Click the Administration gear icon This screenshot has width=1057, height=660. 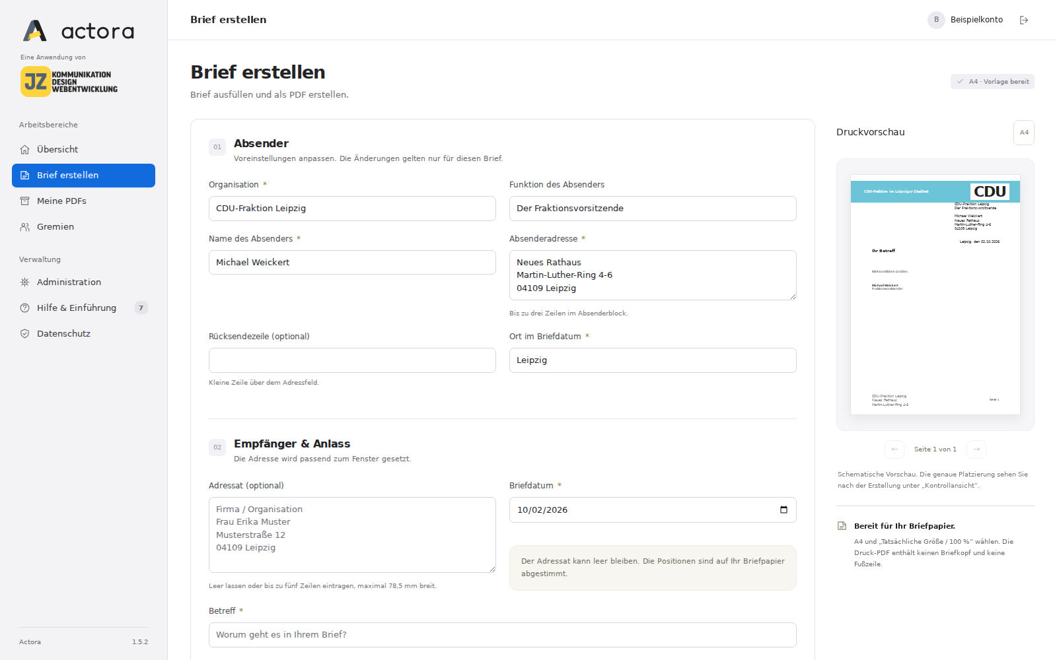click(x=24, y=282)
